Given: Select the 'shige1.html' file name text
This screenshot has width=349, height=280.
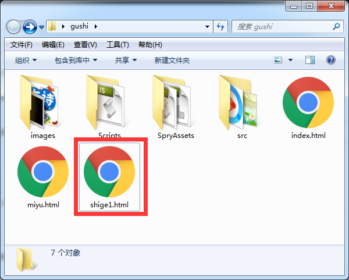Looking at the screenshot, I should coord(109,205).
